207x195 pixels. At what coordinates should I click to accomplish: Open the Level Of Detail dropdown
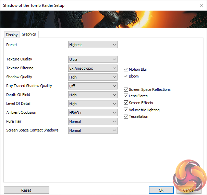(x=93, y=104)
